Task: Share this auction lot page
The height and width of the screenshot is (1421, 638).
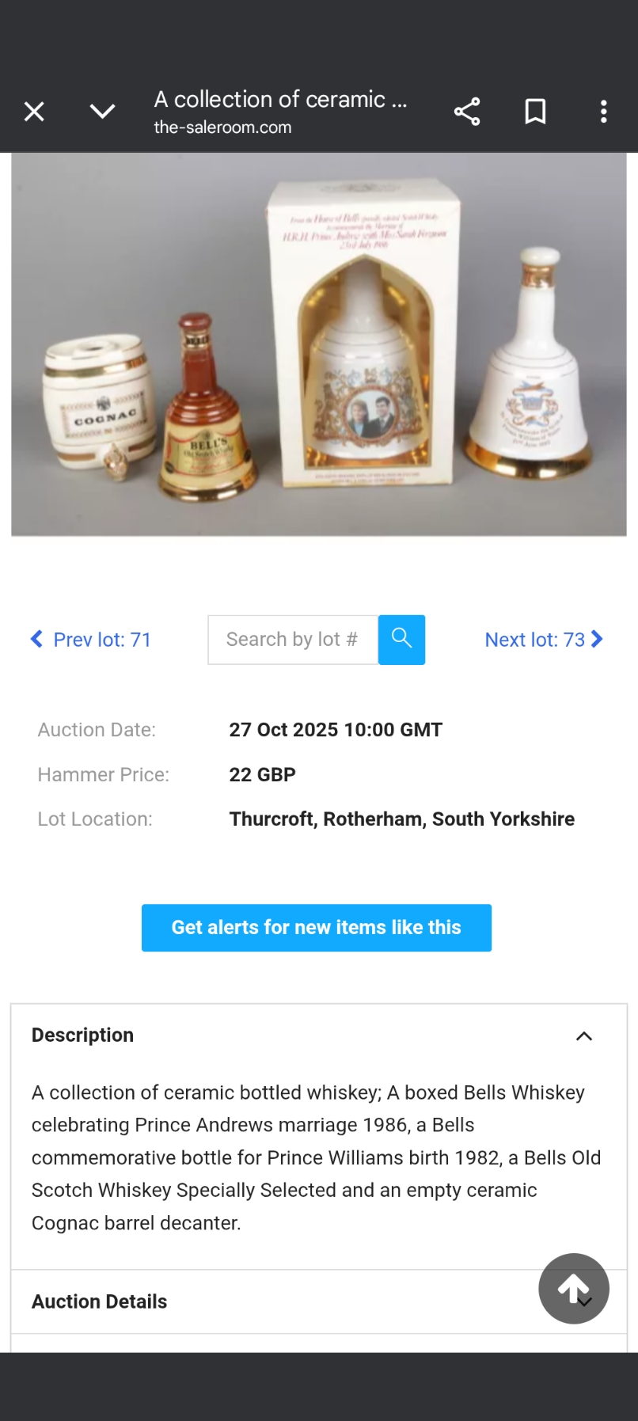Action: (x=467, y=112)
